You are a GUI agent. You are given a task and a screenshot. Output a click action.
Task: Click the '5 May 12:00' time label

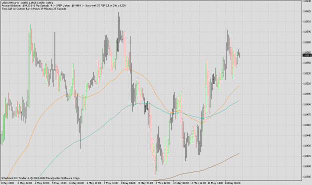[x=59, y=183]
